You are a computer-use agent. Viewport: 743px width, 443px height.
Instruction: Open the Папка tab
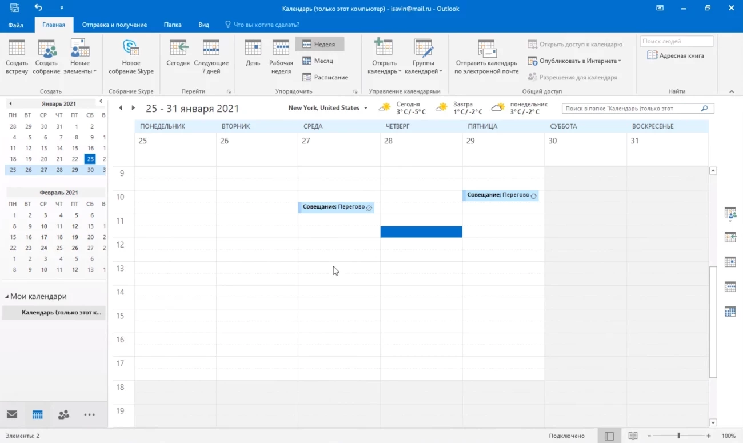(x=173, y=25)
